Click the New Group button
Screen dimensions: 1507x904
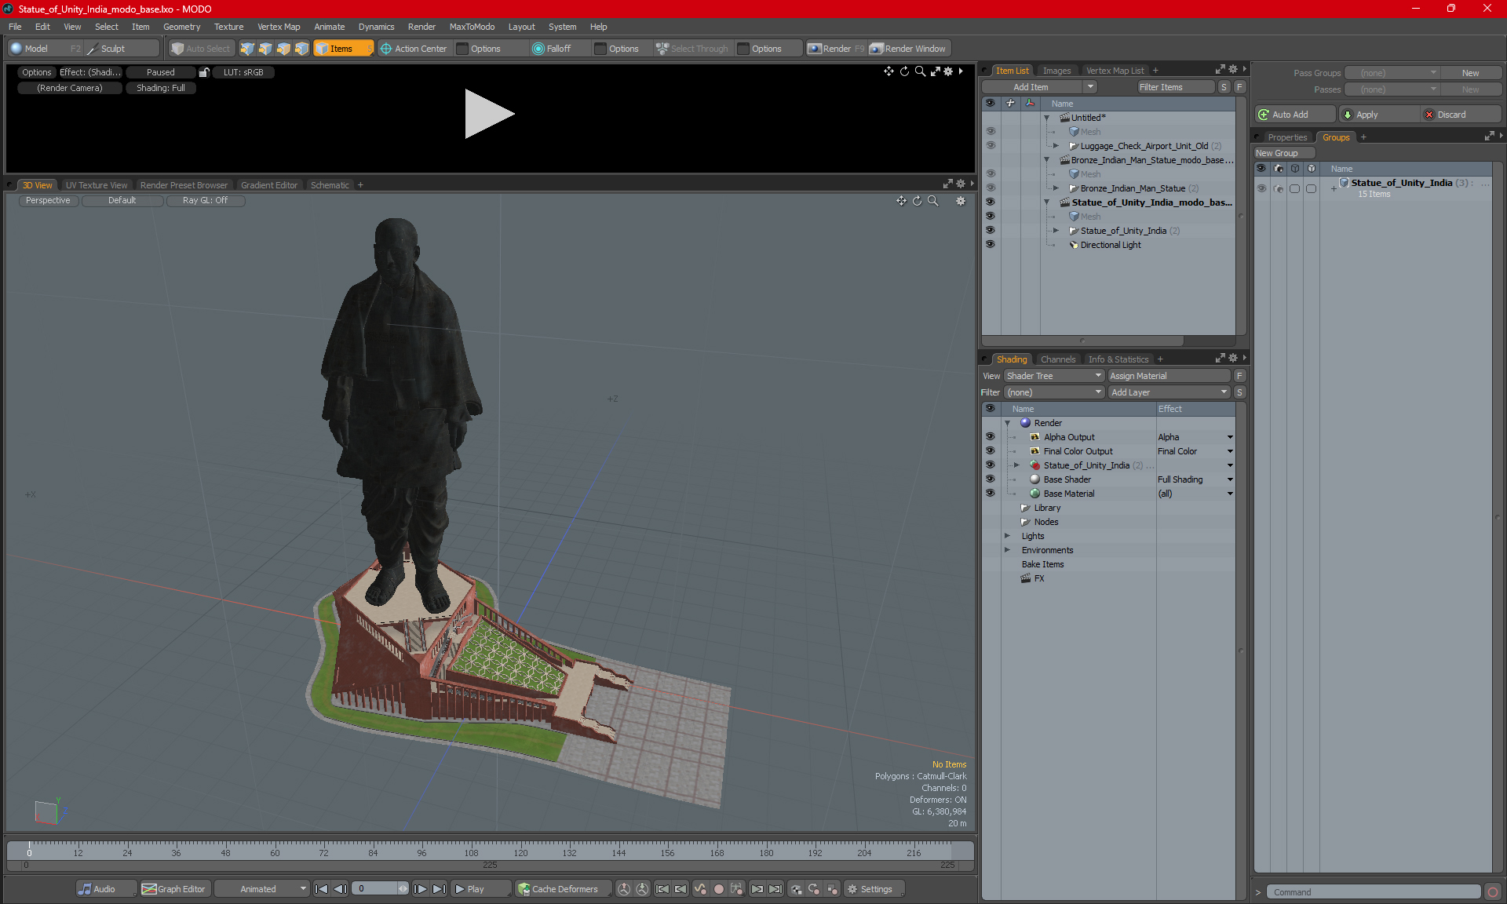(x=1283, y=153)
